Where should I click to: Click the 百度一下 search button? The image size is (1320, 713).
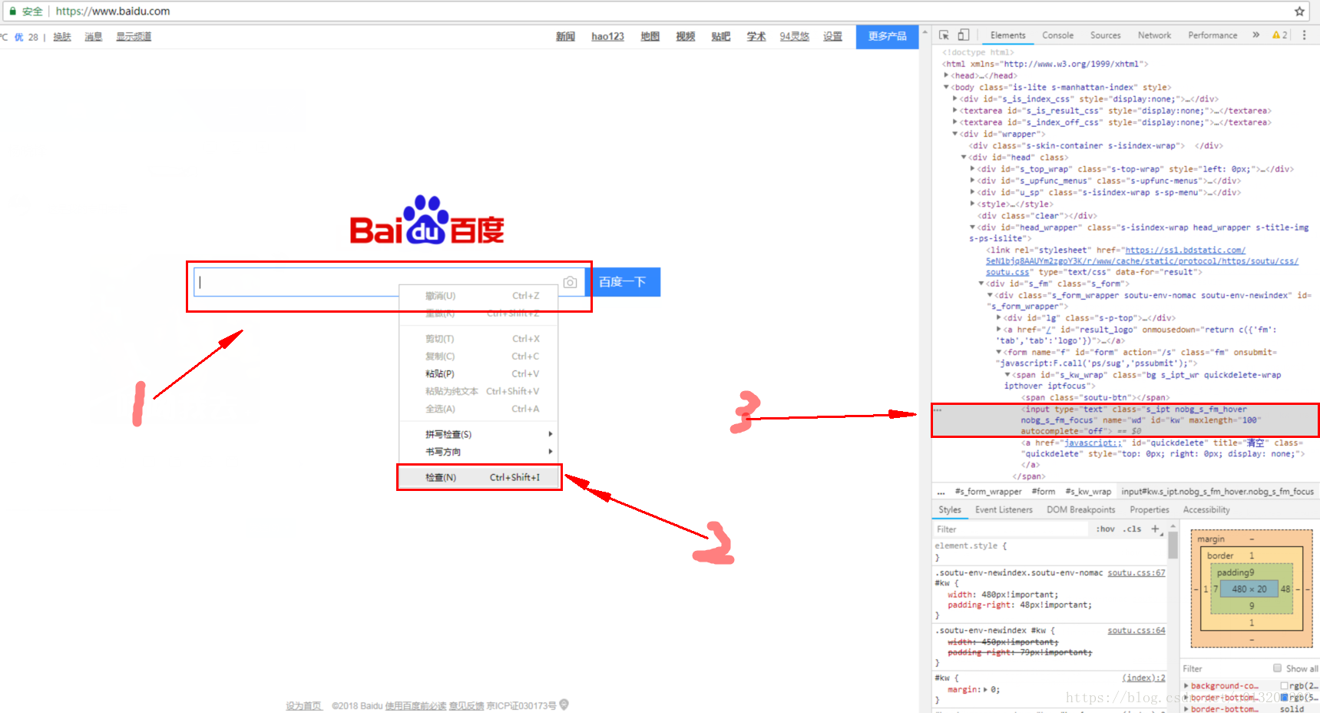click(x=623, y=282)
